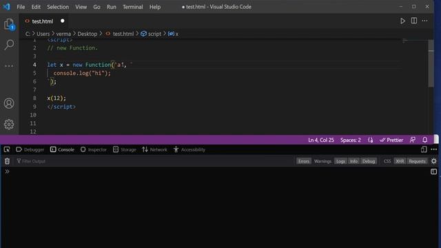The height and width of the screenshot is (248, 441).
Task: Run the code with play button
Action: click(x=402, y=21)
